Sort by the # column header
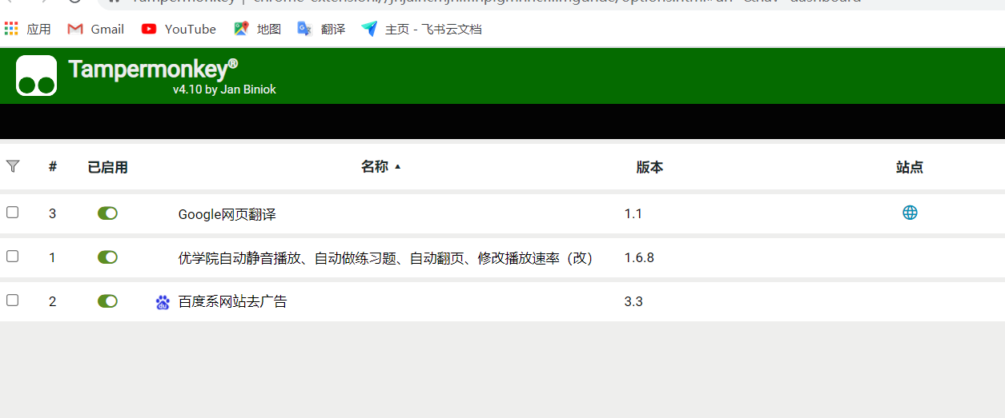The image size is (1005, 418). 53,167
